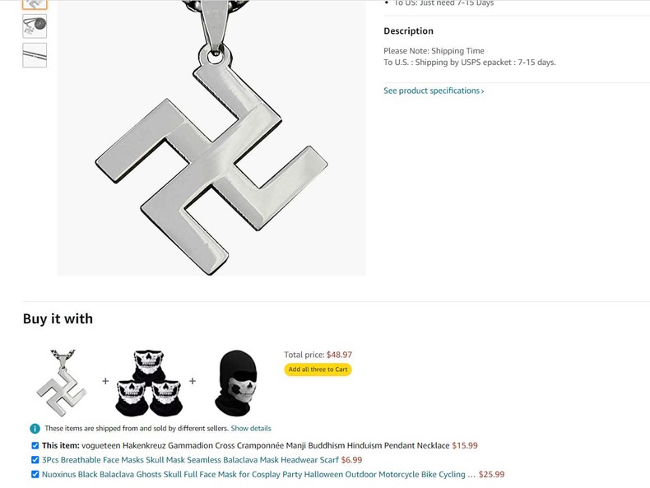This screenshot has height=488, width=650.
Task: Click the pendant necklace image under Buy it with
Action: 62,383
